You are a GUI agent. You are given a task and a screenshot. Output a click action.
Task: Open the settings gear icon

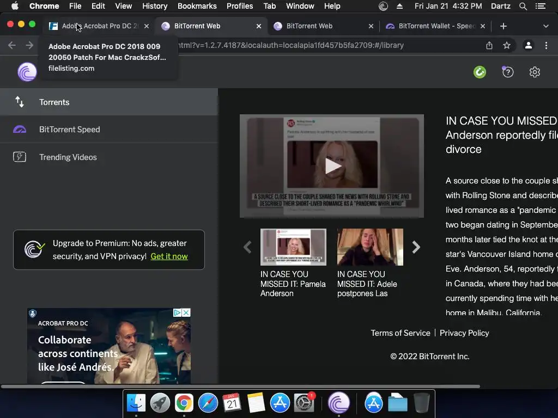tap(535, 72)
